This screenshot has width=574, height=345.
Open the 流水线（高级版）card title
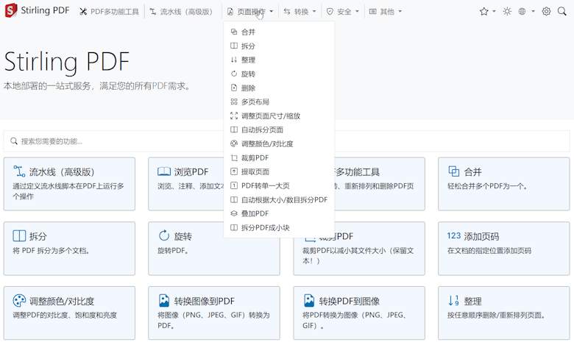(62, 171)
